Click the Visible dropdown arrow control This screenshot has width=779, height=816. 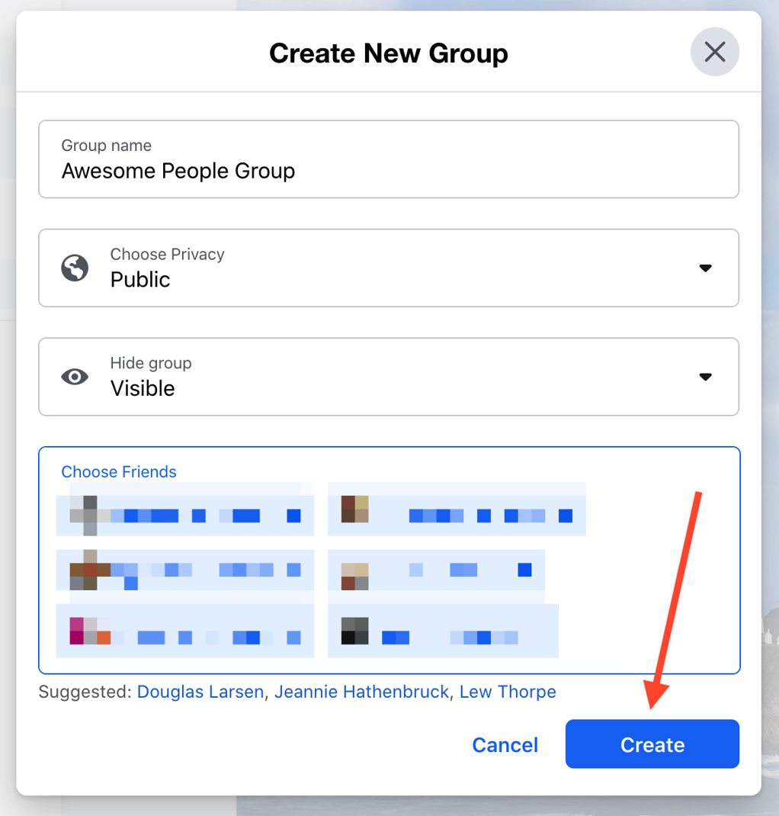click(x=706, y=377)
